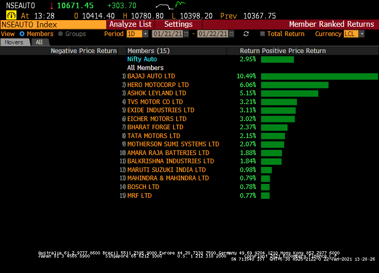Open the Settings menu
This screenshot has width=379, height=273.
178,24
